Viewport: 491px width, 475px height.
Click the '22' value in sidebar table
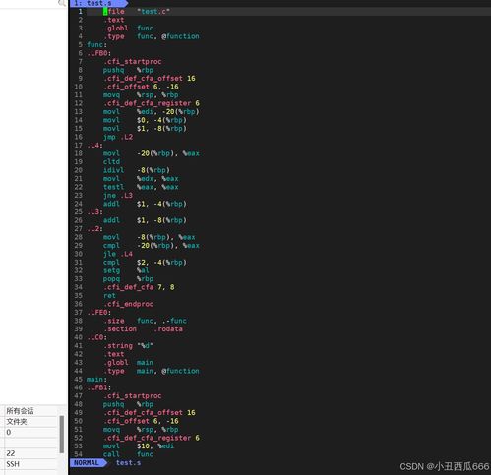pos(11,453)
